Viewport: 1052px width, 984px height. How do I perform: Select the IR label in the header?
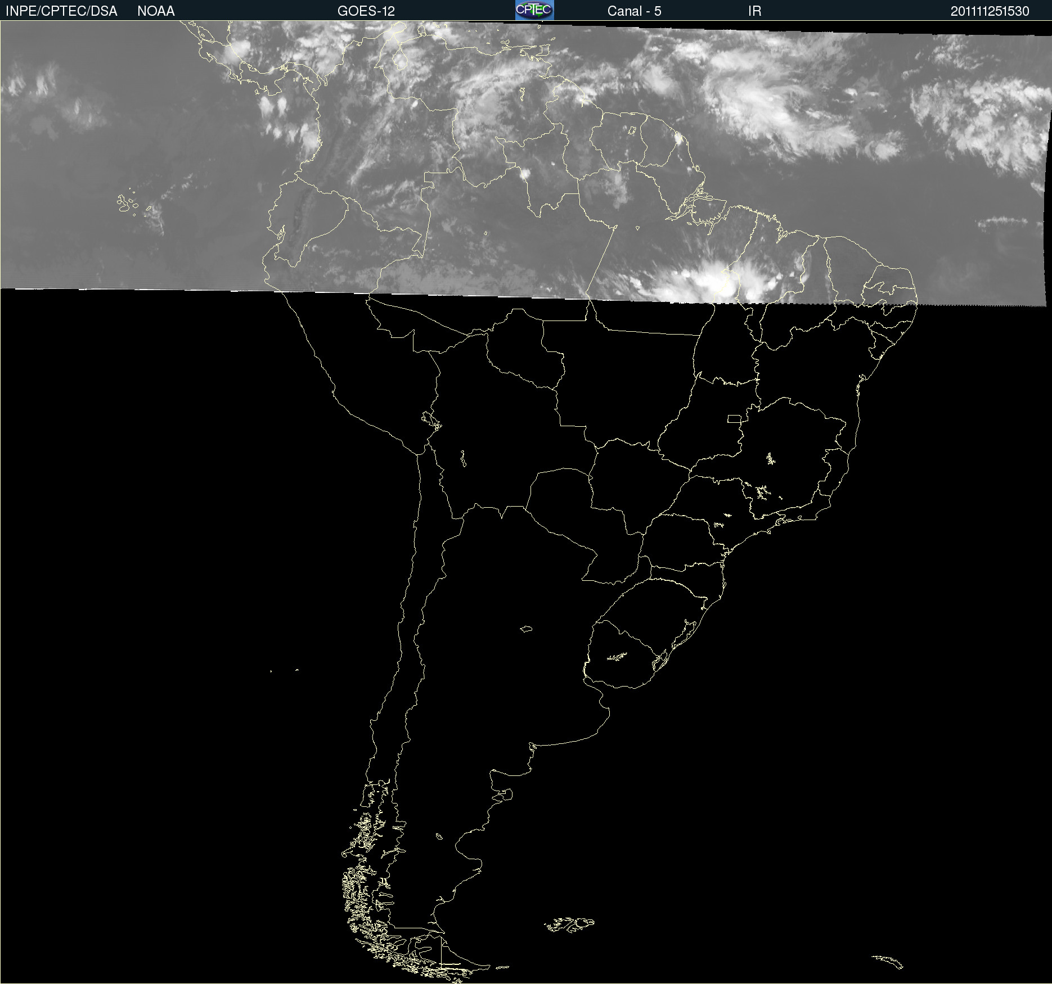(x=754, y=11)
